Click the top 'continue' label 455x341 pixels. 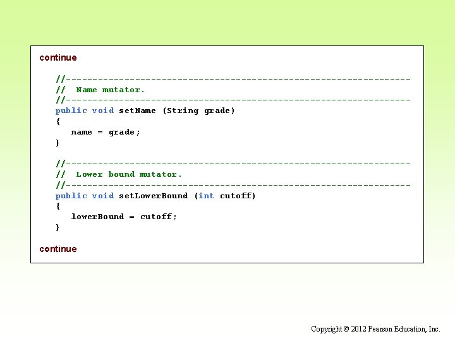click(x=58, y=57)
